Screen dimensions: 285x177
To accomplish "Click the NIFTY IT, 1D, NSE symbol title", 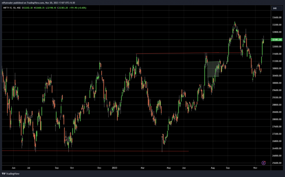I will (12, 8).
